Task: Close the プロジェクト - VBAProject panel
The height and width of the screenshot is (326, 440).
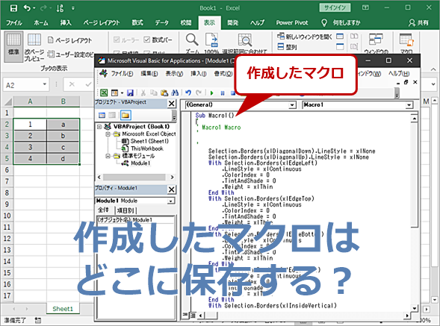Action: click(x=172, y=104)
